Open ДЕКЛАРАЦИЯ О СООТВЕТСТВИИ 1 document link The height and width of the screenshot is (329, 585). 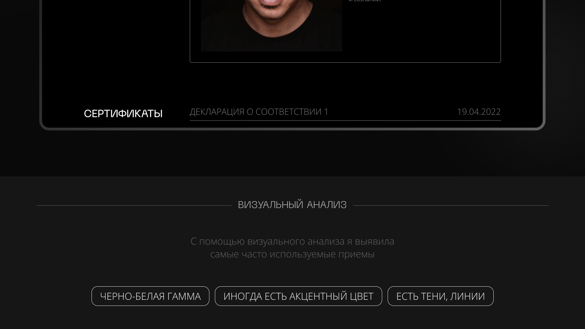(x=259, y=112)
